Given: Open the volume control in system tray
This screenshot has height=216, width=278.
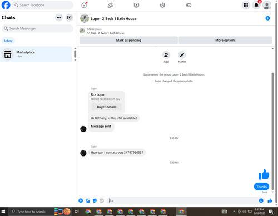Looking at the screenshot, I should (x=245, y=212).
